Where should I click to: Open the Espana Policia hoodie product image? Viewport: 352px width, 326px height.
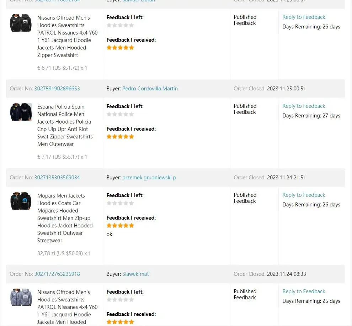21,112
